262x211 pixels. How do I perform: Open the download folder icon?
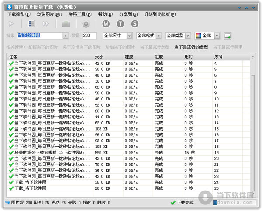click(x=66, y=24)
